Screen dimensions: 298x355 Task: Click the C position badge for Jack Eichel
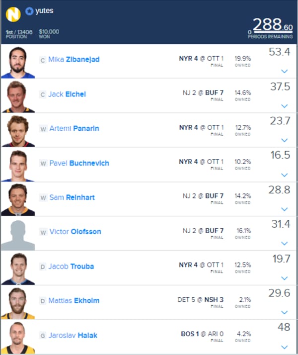[x=43, y=94]
